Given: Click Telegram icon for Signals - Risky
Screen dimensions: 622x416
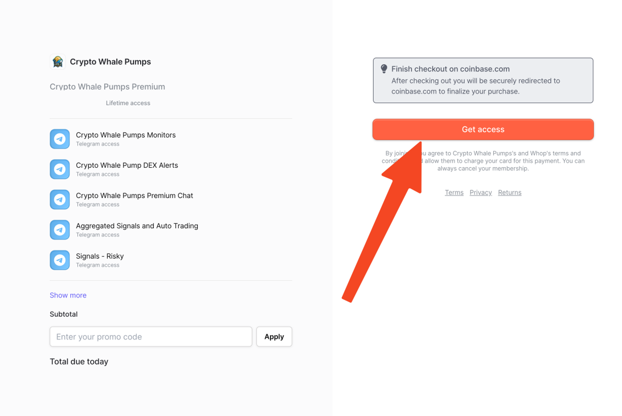Looking at the screenshot, I should [60, 260].
